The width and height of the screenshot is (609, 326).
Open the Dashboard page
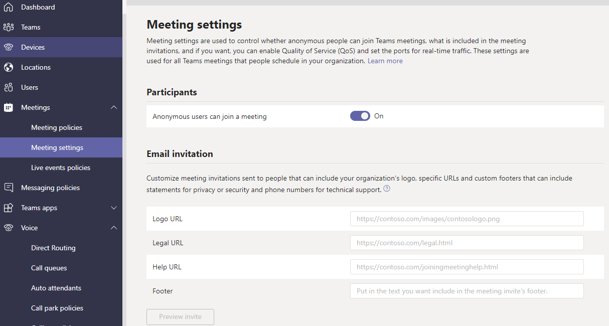(x=61, y=7)
